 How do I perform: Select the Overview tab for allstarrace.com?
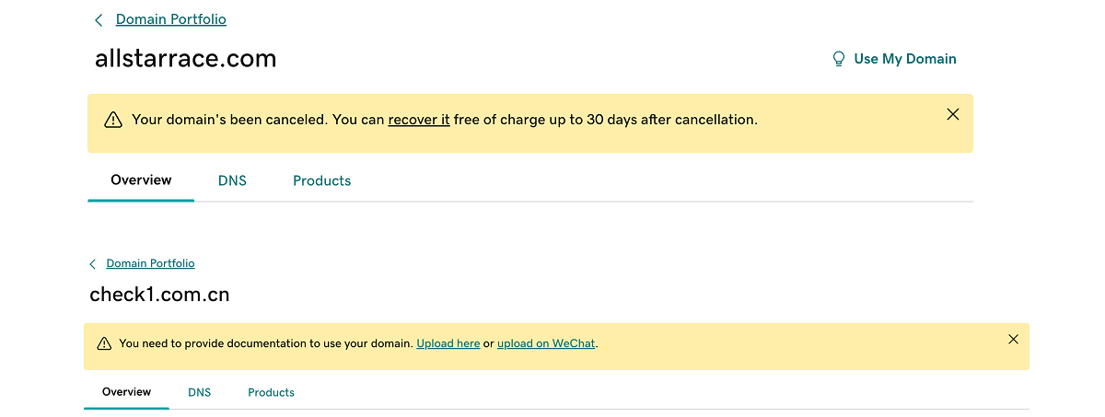point(141,180)
